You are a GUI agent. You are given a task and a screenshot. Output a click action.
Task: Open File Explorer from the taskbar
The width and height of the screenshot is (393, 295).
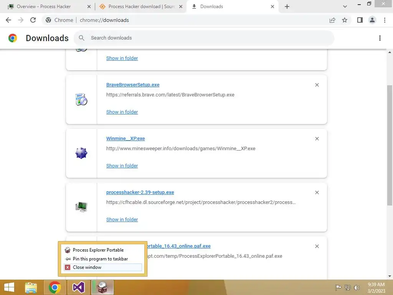tap(31, 287)
